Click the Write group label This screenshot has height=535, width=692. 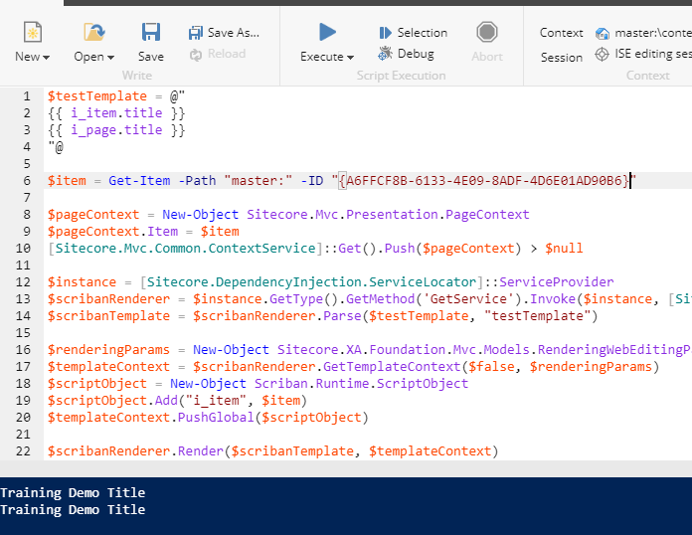pos(137,76)
